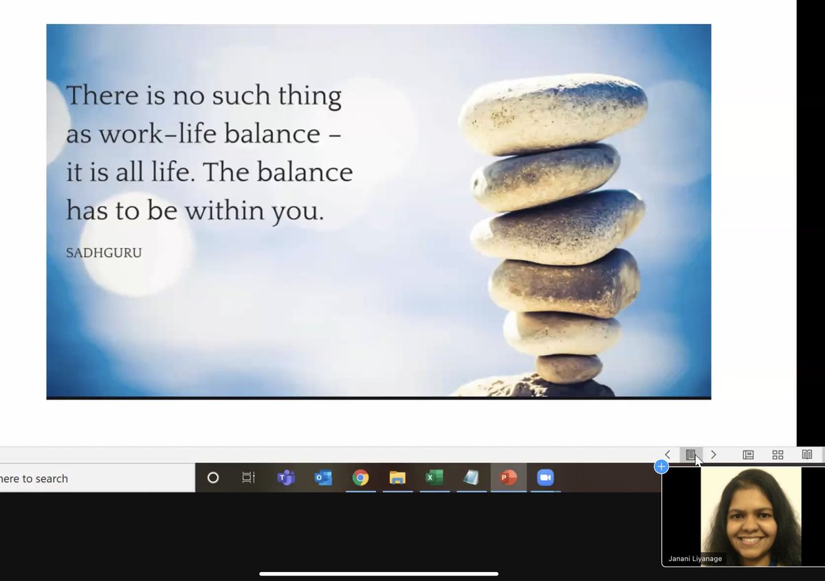Viewport: 825px width, 581px height.
Task: Click the presenter view icon
Action: click(x=748, y=455)
